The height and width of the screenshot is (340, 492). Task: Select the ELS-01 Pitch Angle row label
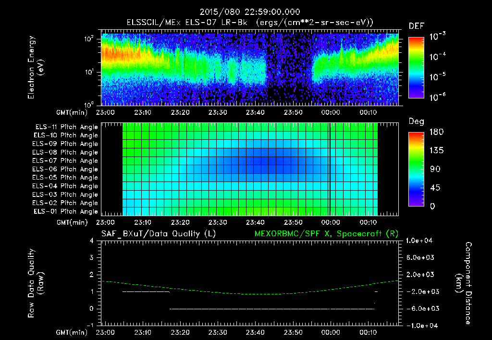pyautogui.click(x=66, y=211)
